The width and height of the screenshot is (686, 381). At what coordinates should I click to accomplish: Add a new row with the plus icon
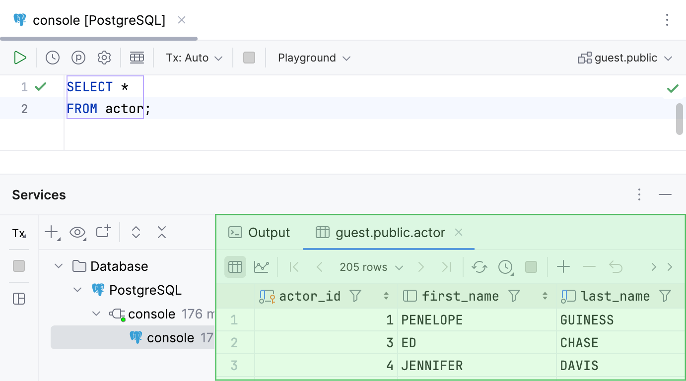click(x=563, y=267)
